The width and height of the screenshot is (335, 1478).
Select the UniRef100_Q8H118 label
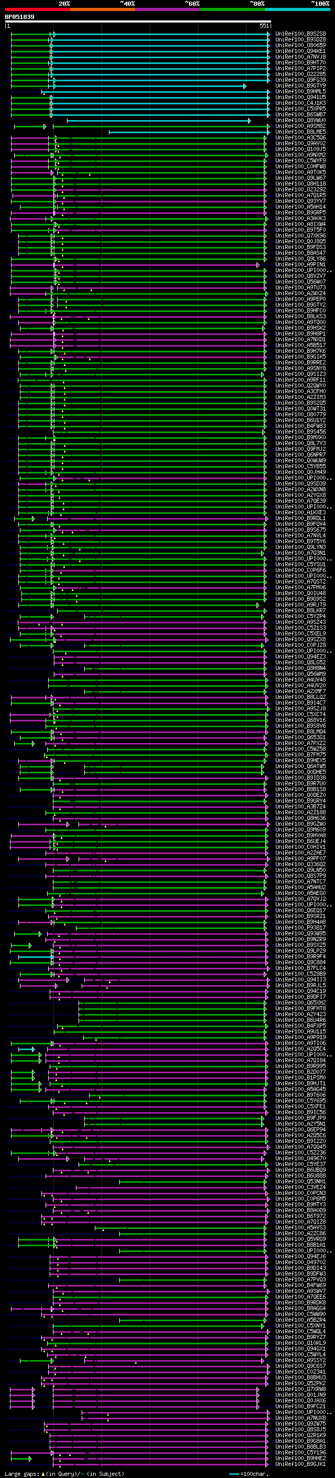click(x=300, y=184)
